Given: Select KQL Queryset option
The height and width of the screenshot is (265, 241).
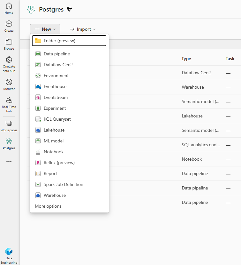Looking at the screenshot, I should coord(69,119).
